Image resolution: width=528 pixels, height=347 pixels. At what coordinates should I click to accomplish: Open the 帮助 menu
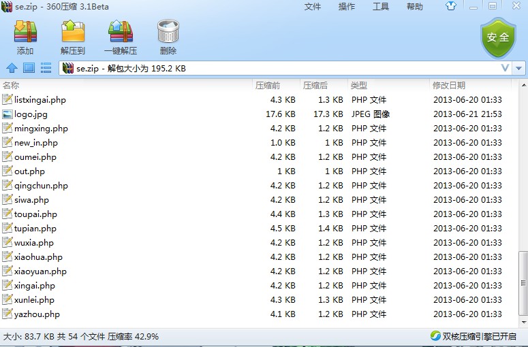(x=414, y=6)
